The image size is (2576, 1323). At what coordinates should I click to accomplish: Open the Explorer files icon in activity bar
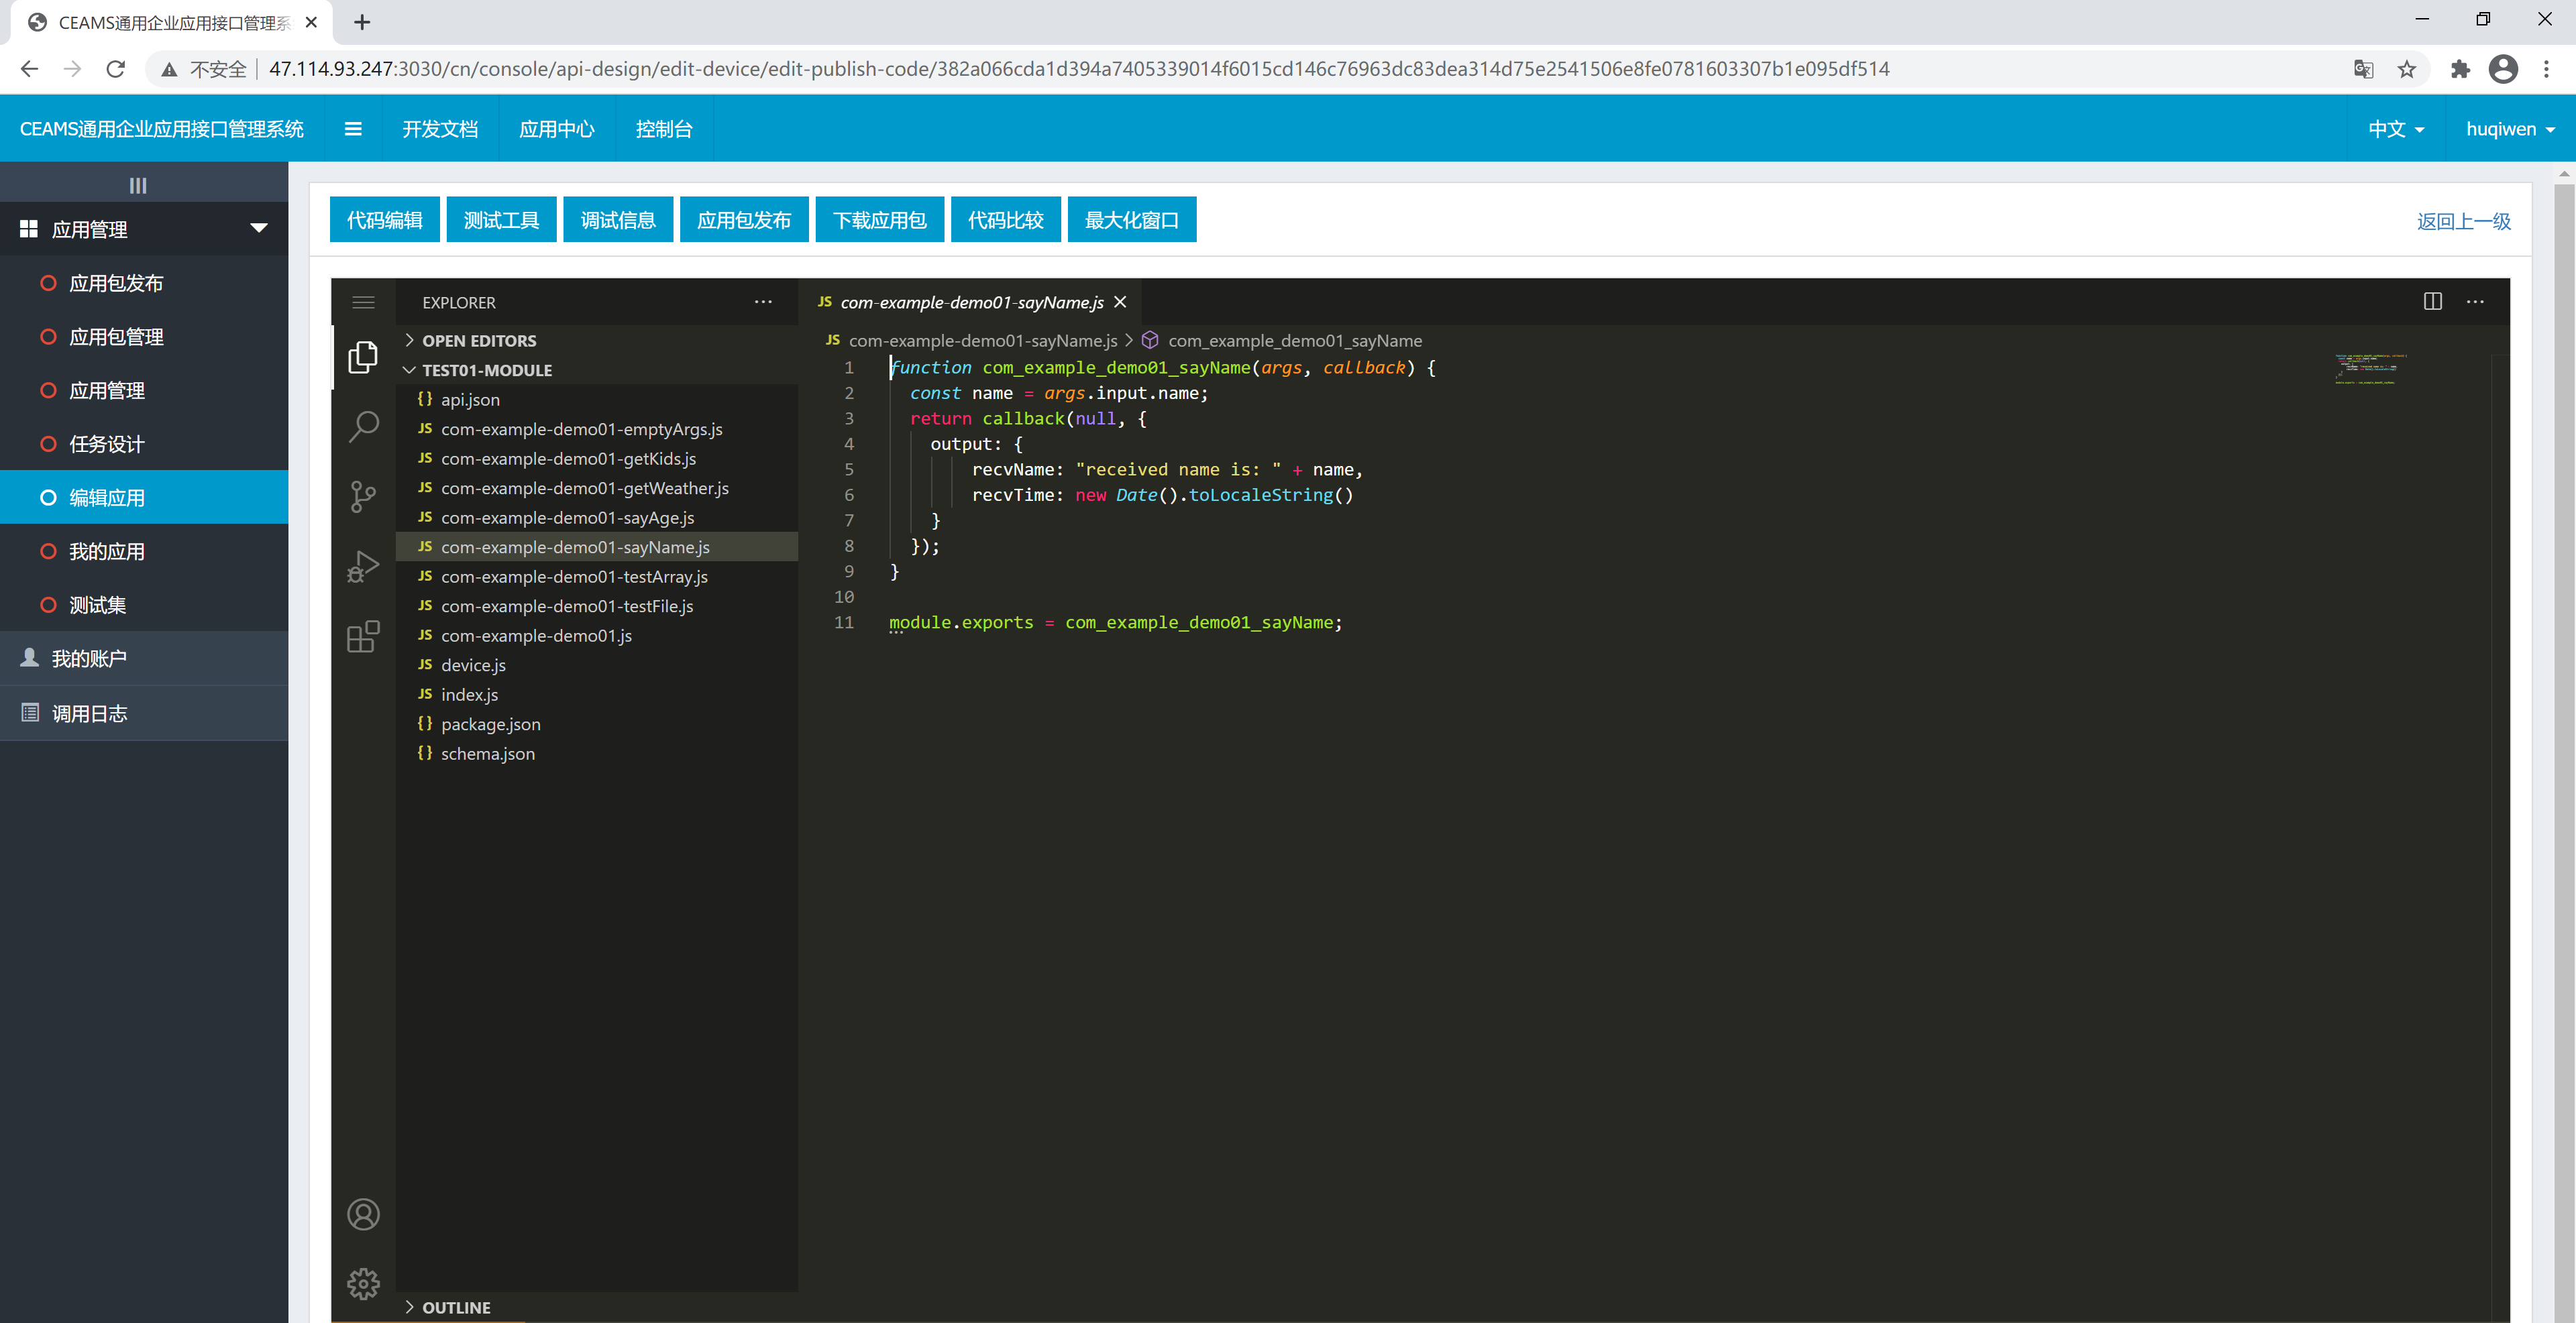(x=363, y=357)
